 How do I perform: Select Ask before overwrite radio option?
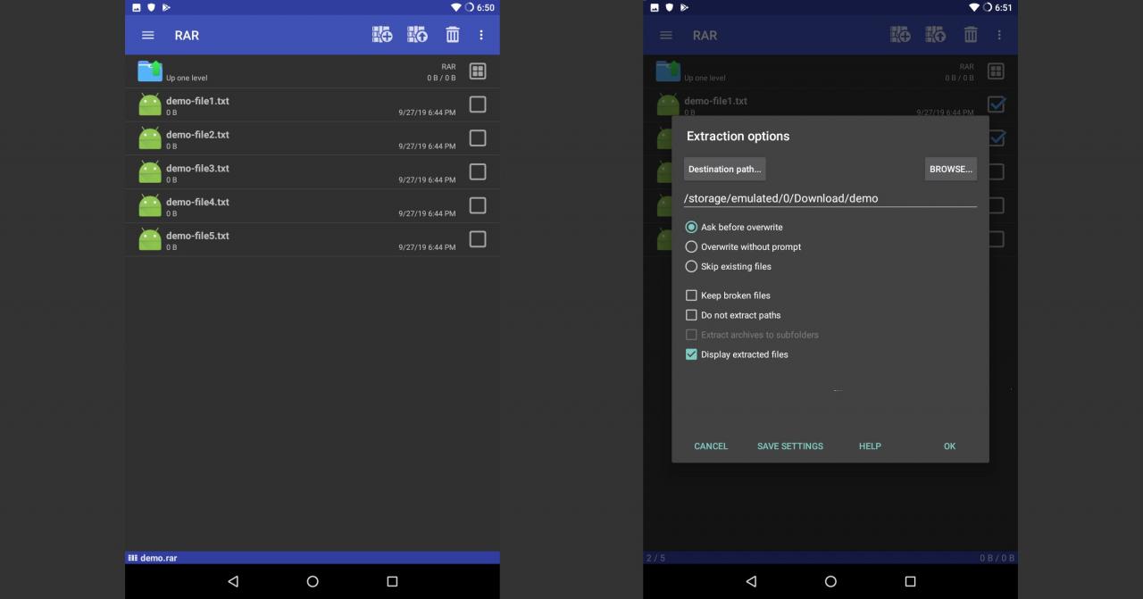click(691, 227)
